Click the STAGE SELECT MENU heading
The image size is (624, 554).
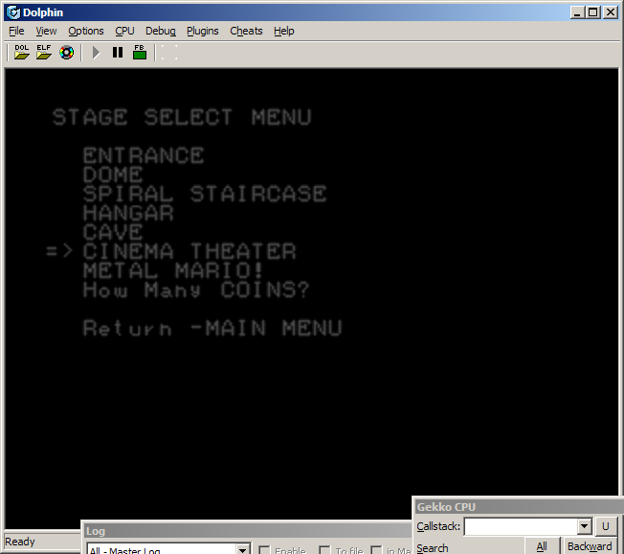[x=182, y=117]
